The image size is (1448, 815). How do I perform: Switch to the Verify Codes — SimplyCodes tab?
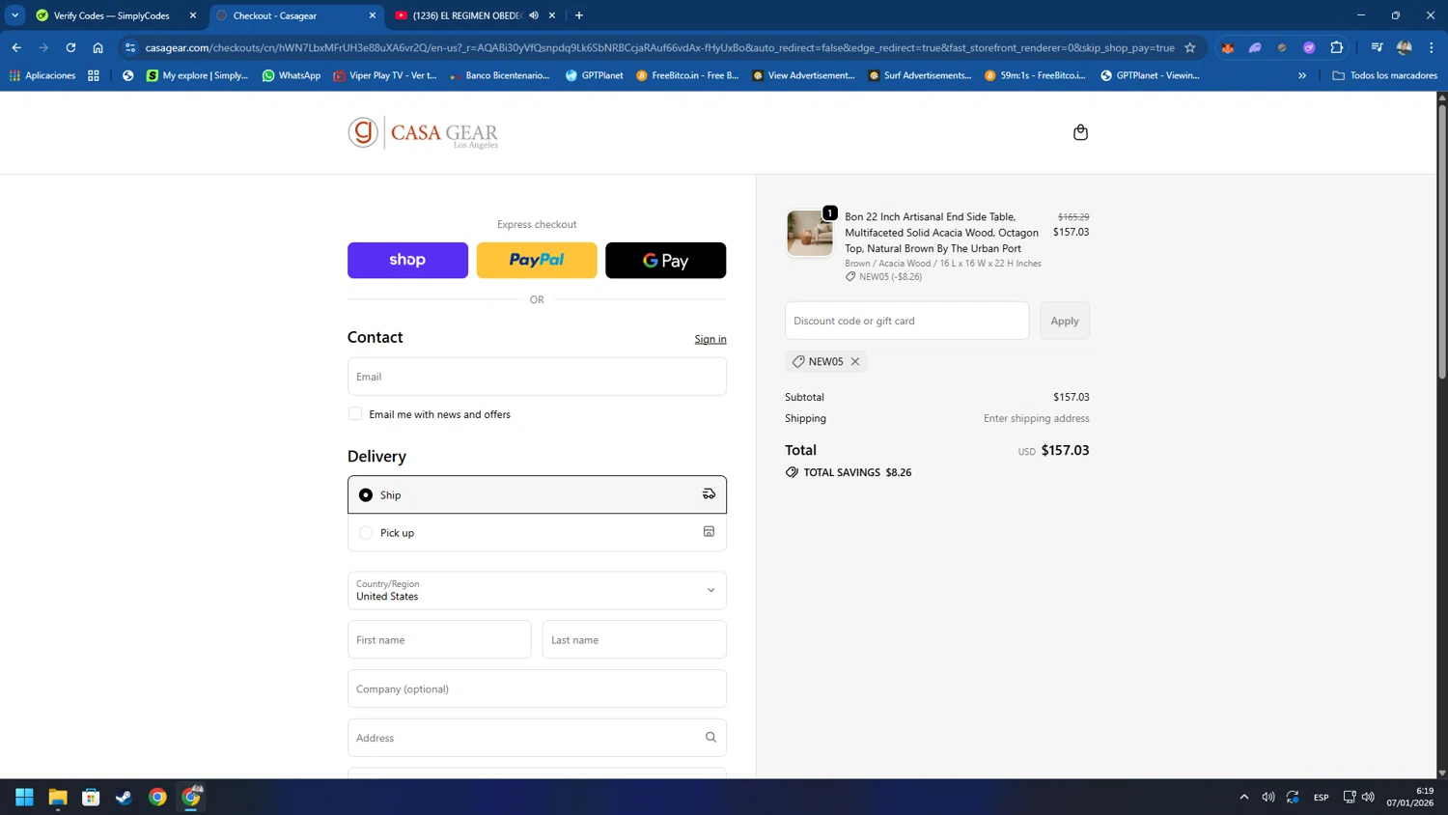pyautogui.click(x=111, y=15)
